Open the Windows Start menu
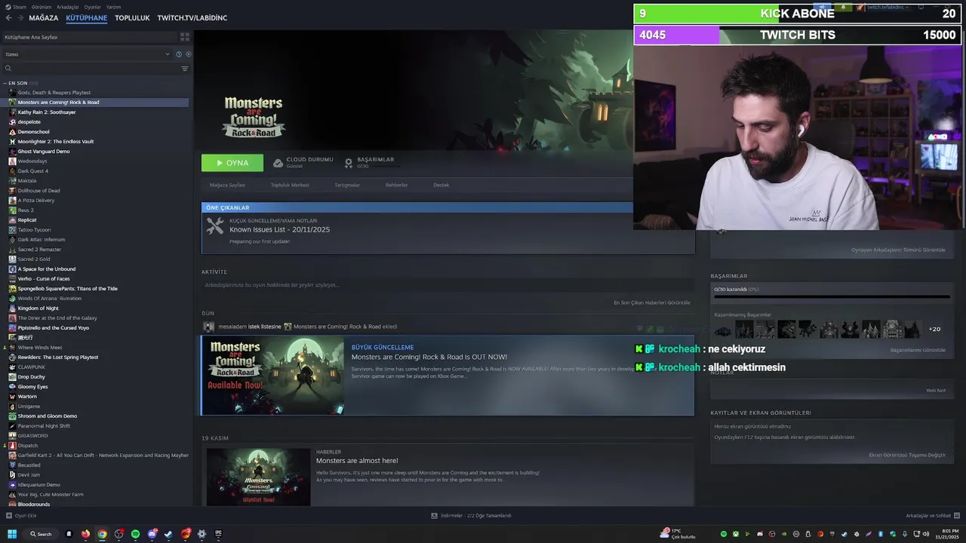966x543 pixels. (x=12, y=534)
